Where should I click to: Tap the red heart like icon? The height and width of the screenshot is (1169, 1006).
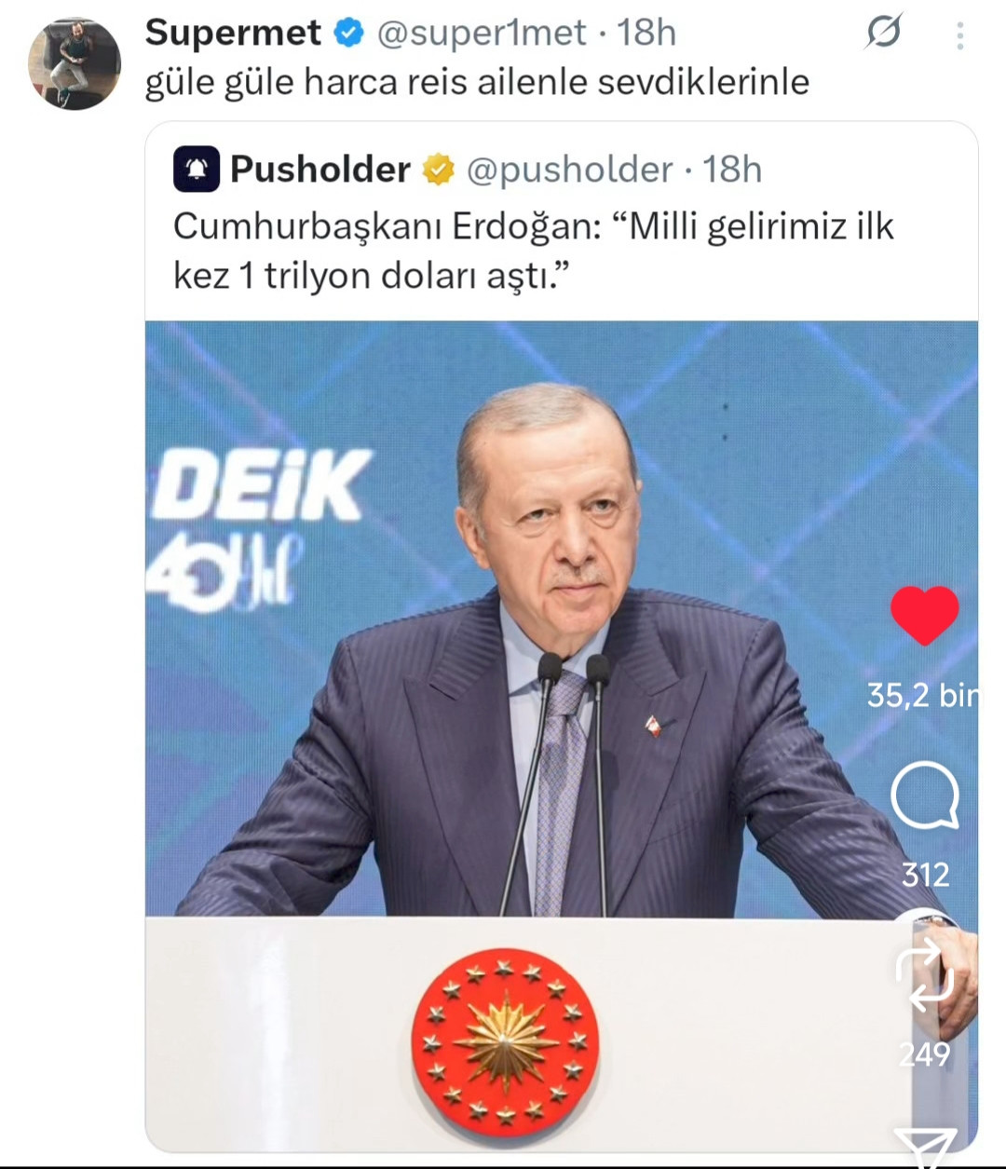tap(924, 616)
